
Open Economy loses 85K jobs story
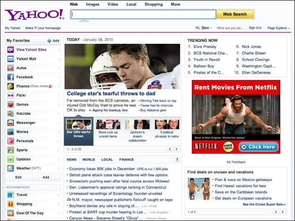click(102, 169)
